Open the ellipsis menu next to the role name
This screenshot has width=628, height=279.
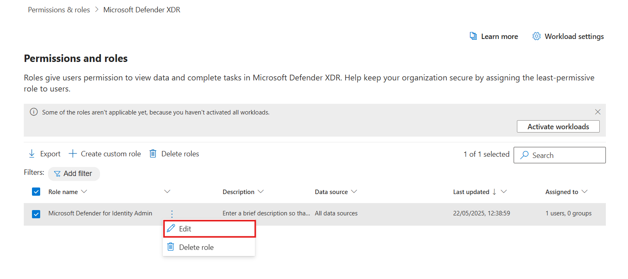click(172, 214)
